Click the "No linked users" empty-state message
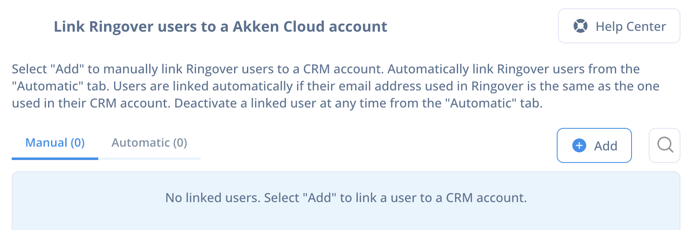This screenshot has width=698, height=230. (x=346, y=197)
